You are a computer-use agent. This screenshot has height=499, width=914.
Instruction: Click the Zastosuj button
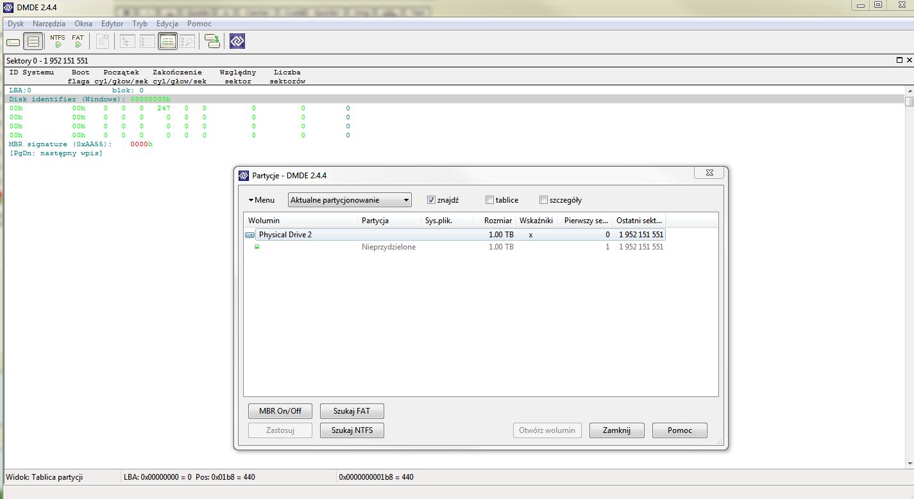tap(280, 430)
